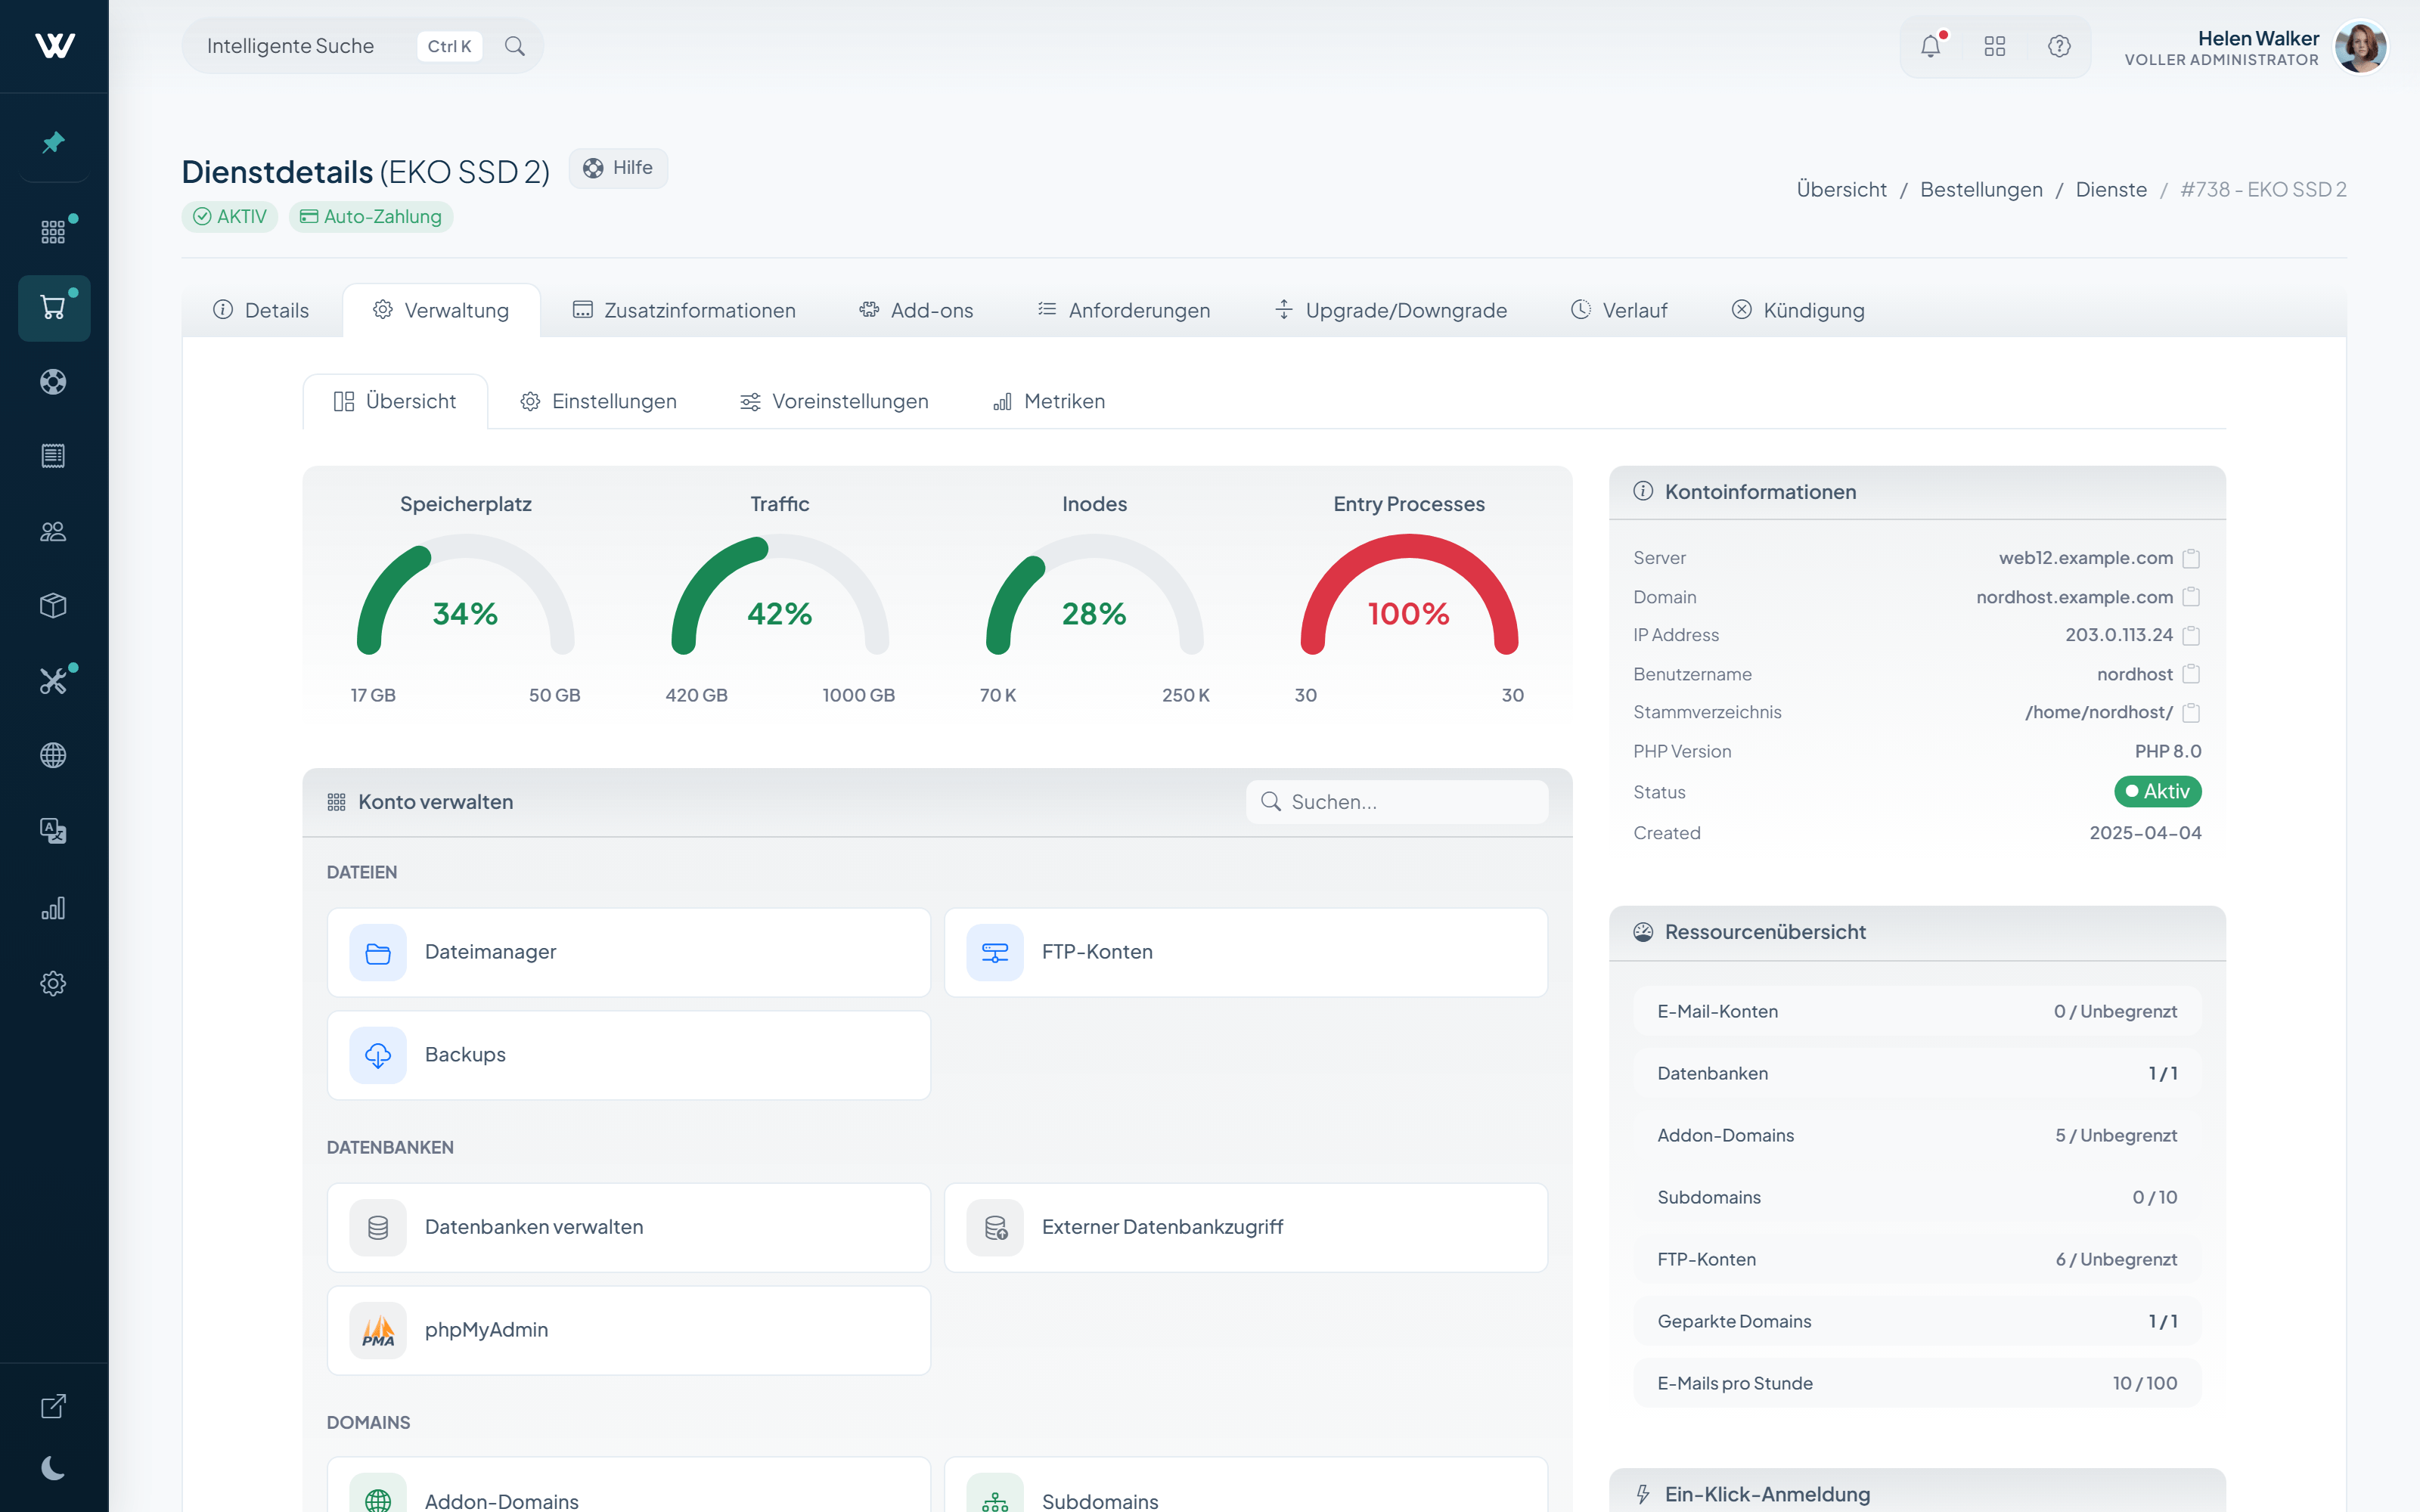Image resolution: width=2420 pixels, height=1512 pixels.
Task: Click the pin icon in sidebar
Action: [x=54, y=142]
